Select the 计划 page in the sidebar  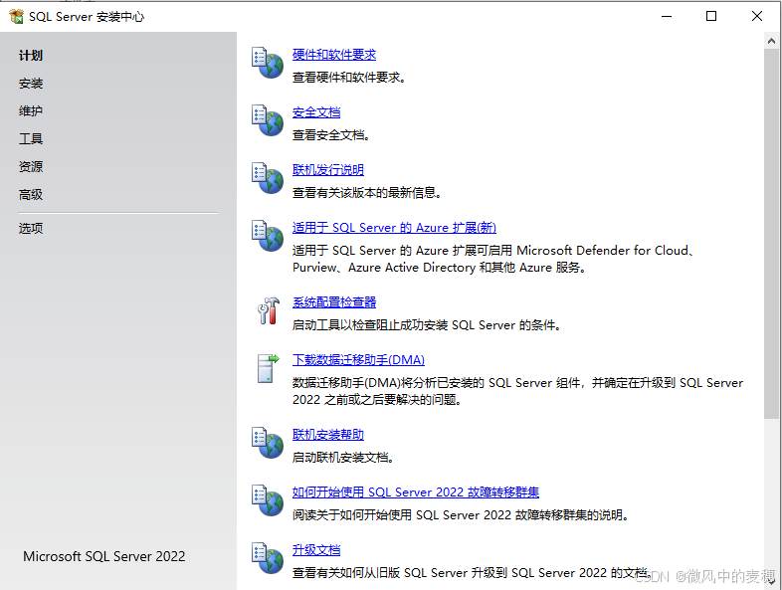point(31,56)
